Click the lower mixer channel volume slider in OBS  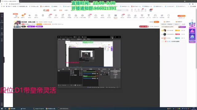(88, 79)
